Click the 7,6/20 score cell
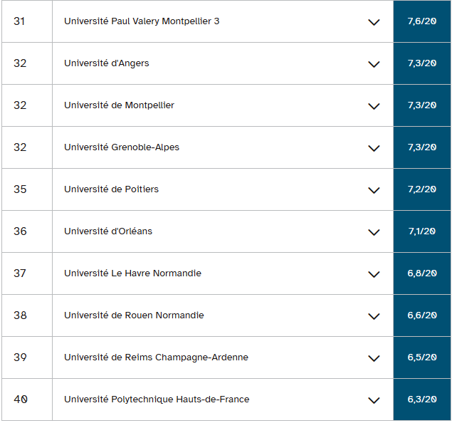Viewport: 452px width, 423px height. [421, 21]
